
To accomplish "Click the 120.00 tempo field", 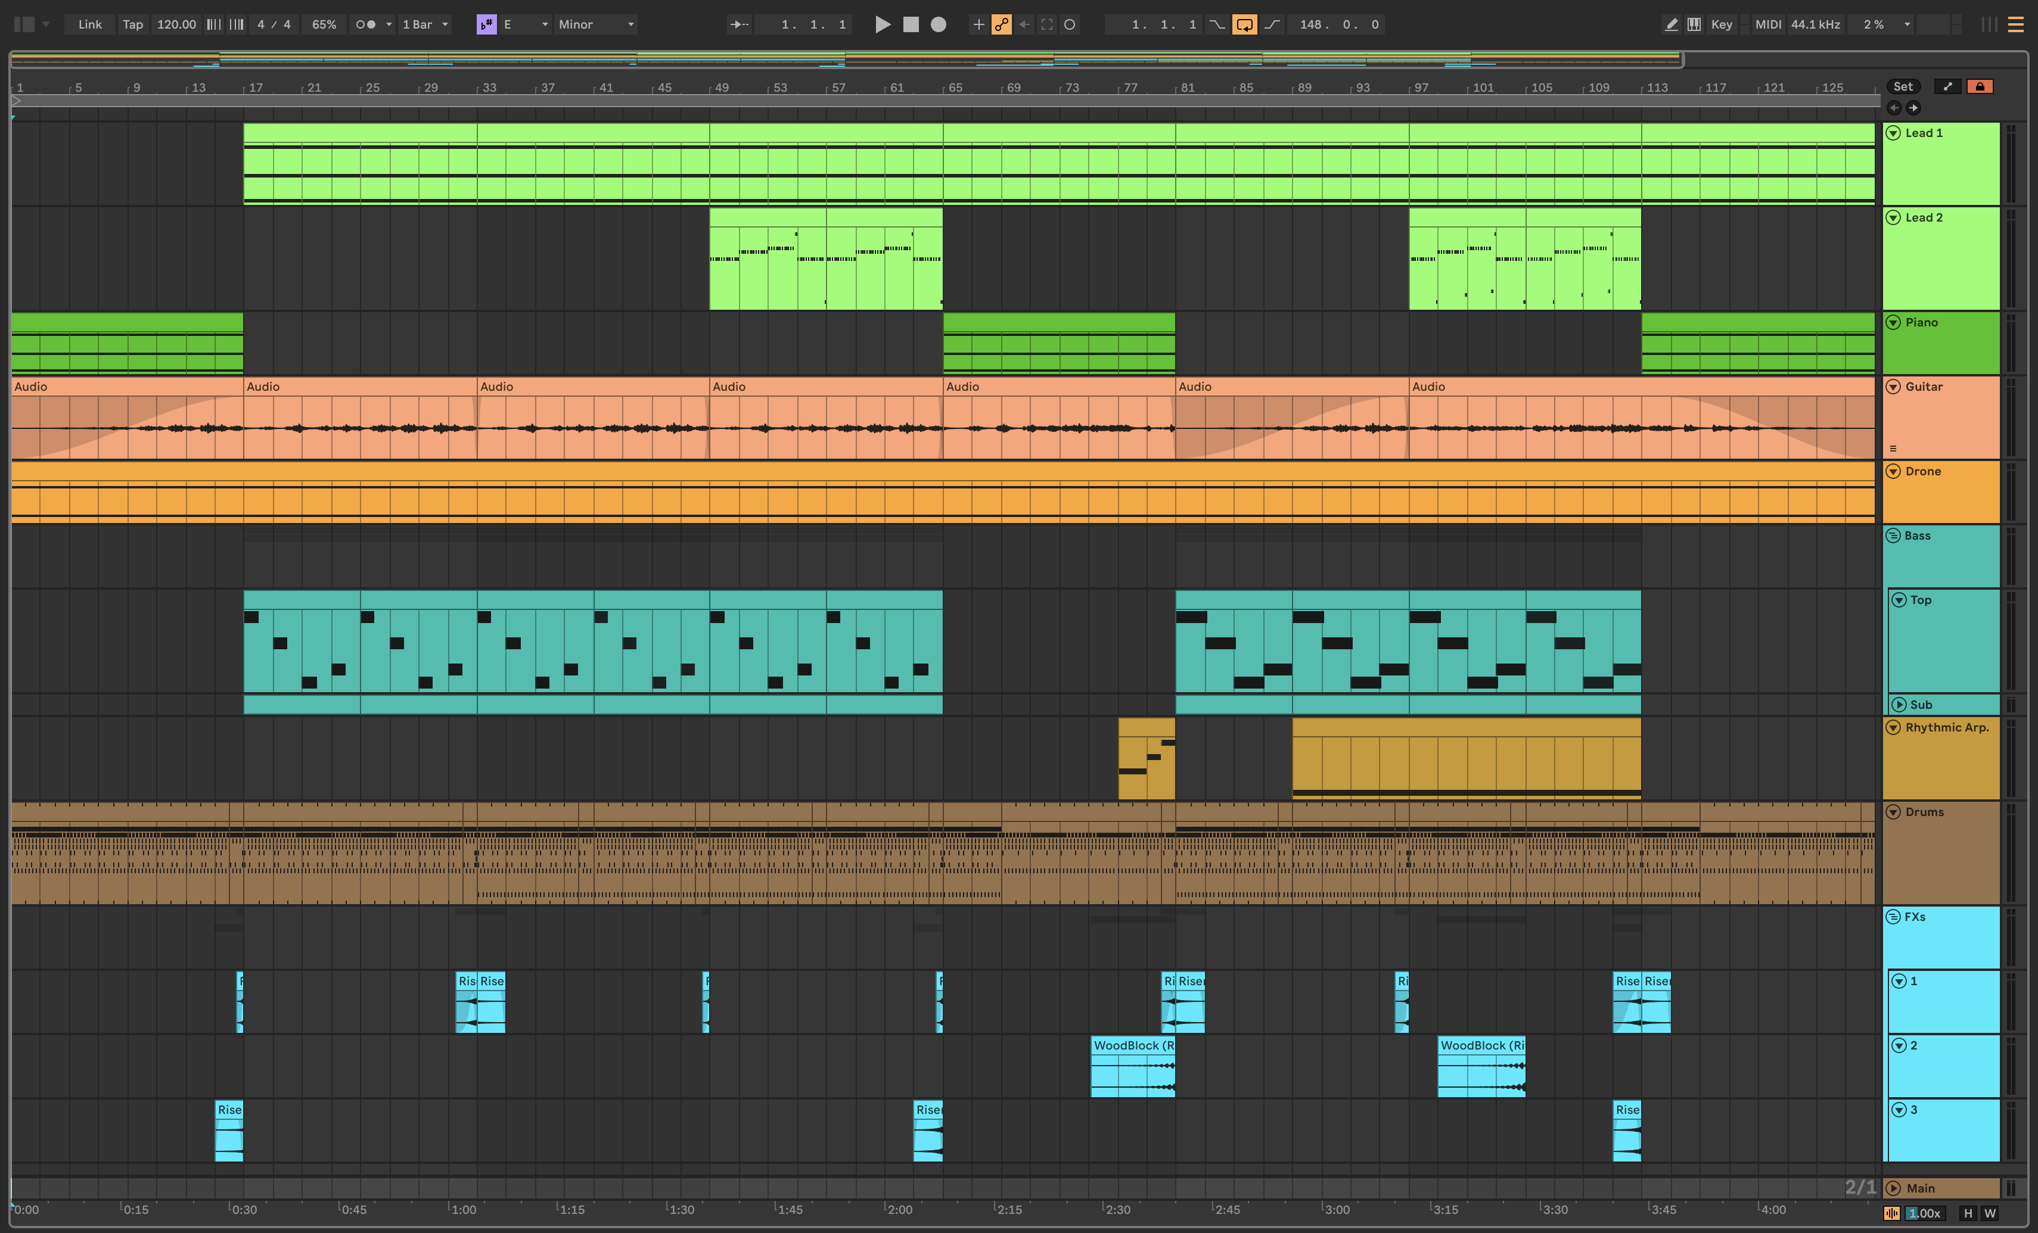I will [177, 25].
